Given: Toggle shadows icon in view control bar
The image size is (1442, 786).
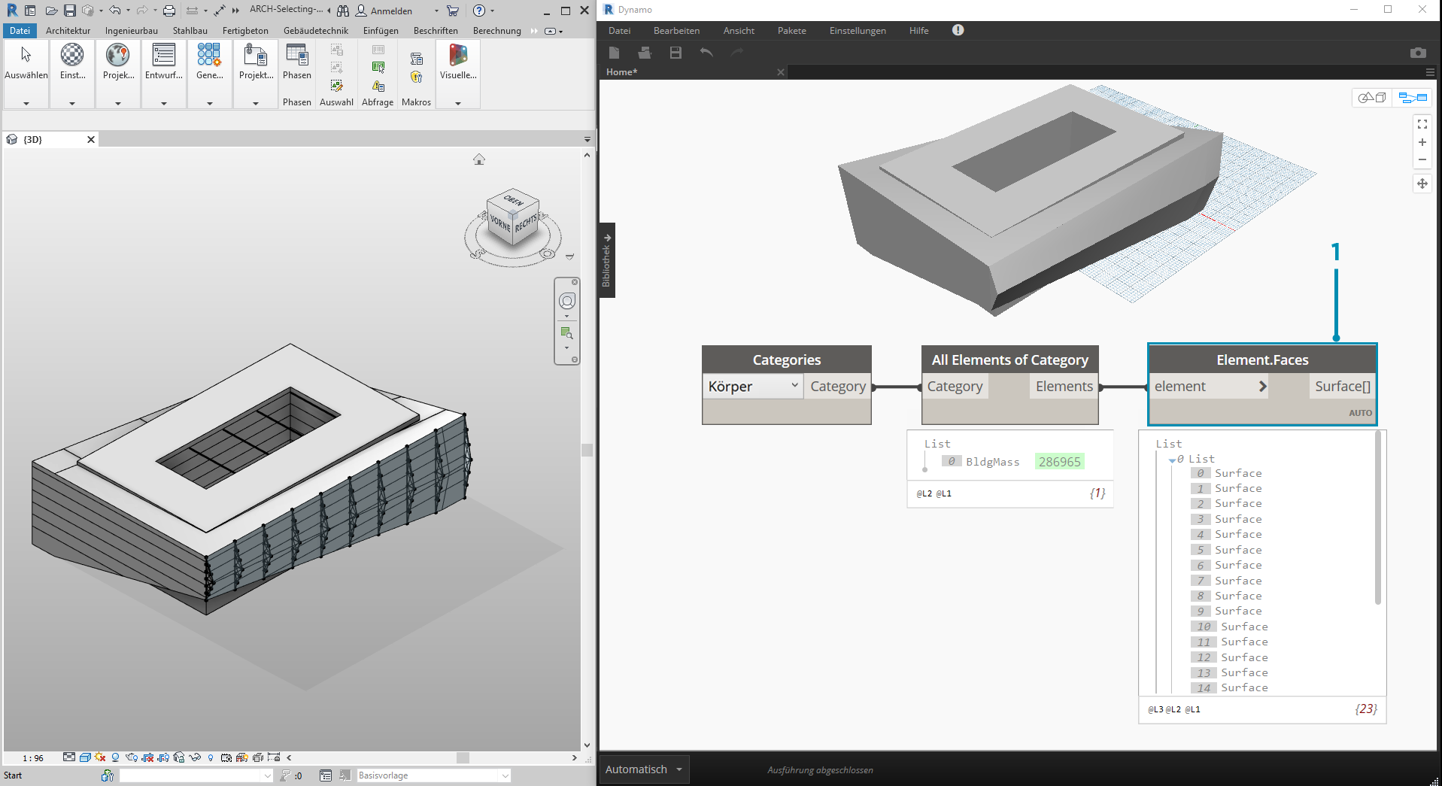Looking at the screenshot, I should click(115, 757).
